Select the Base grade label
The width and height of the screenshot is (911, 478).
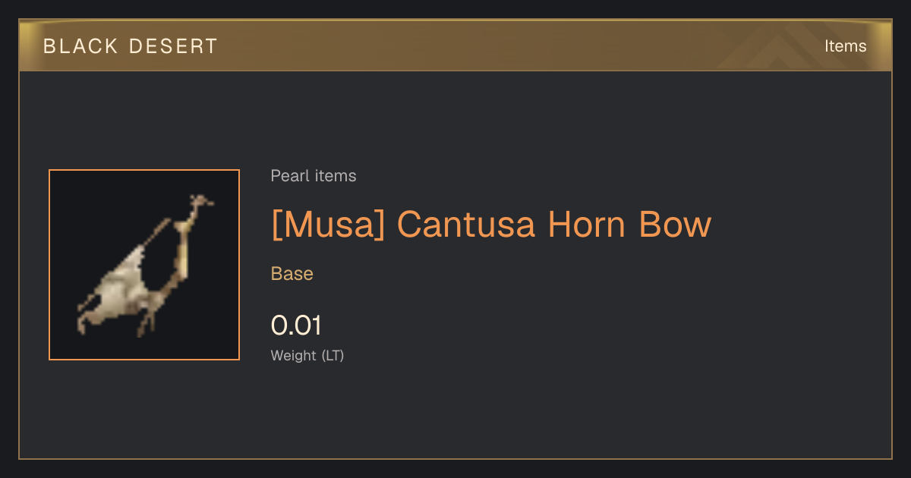pyautogui.click(x=292, y=274)
